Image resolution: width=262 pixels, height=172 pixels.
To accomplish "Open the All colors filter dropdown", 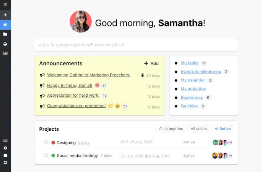I will pos(199,129).
